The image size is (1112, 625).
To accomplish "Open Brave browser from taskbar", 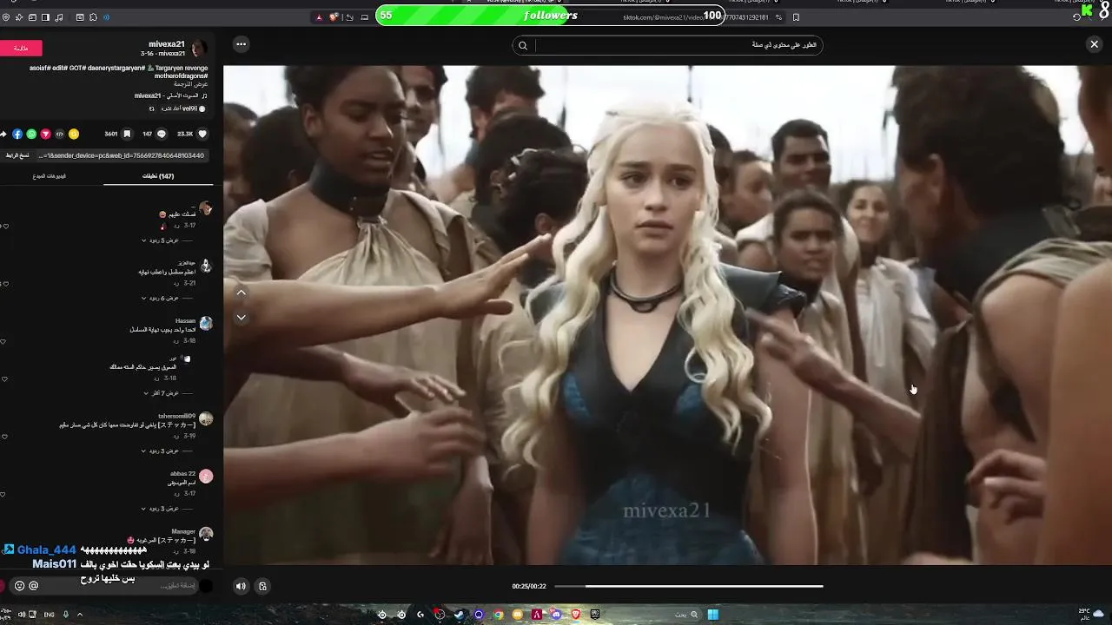I will pos(575,615).
